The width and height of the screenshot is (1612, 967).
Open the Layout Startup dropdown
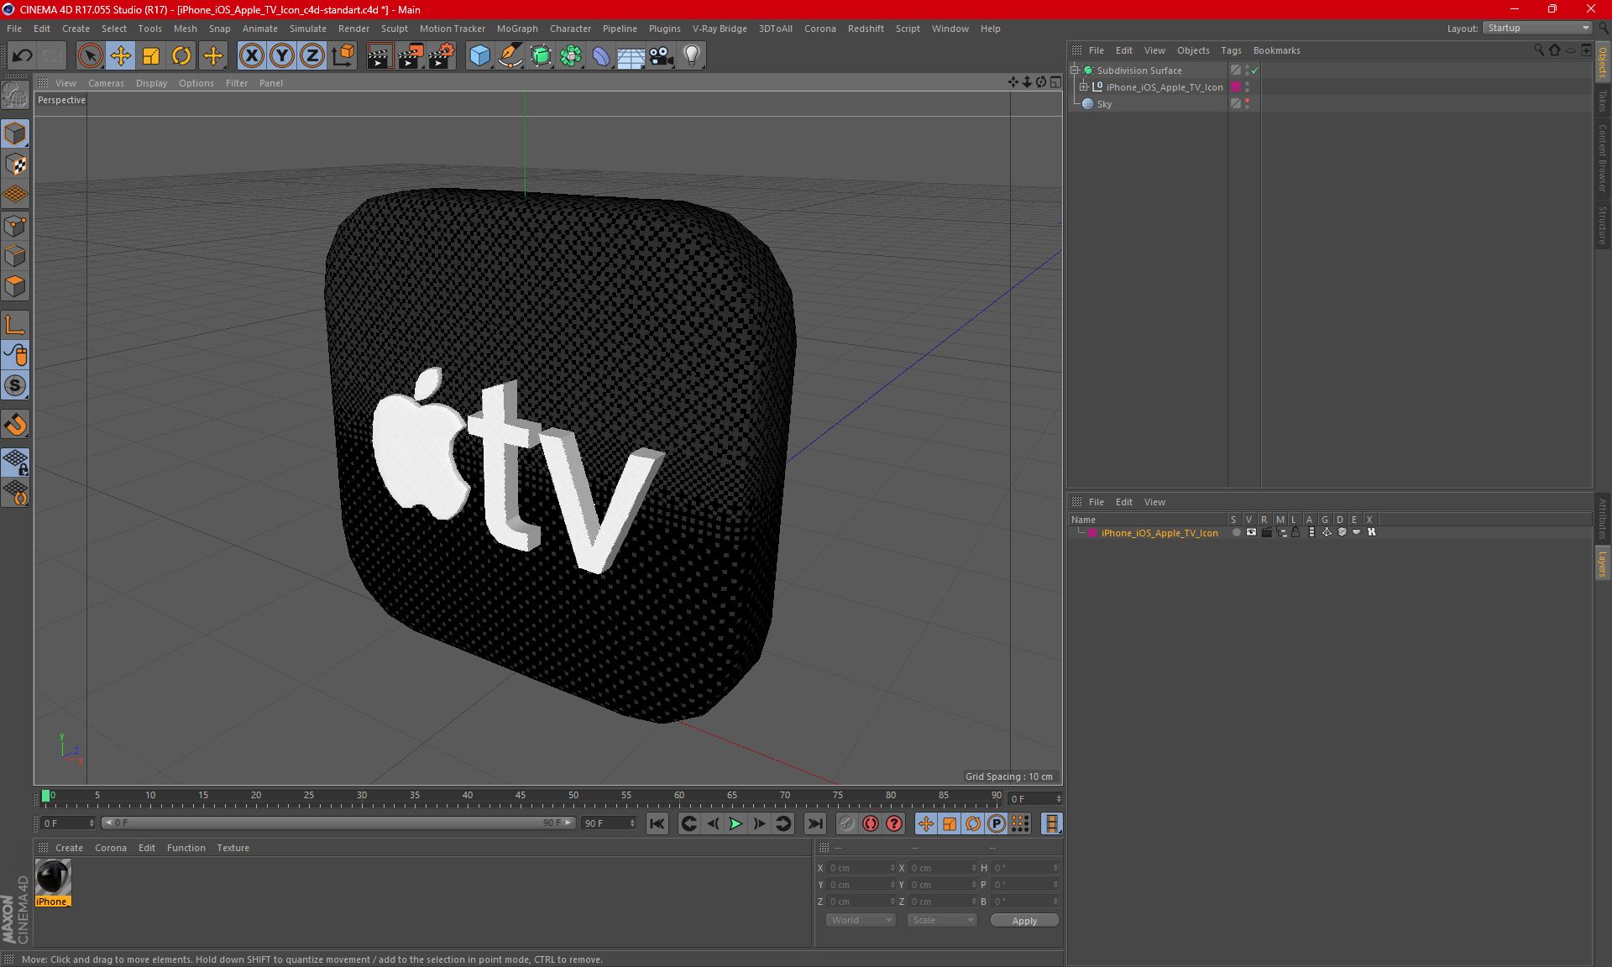pos(1538,28)
